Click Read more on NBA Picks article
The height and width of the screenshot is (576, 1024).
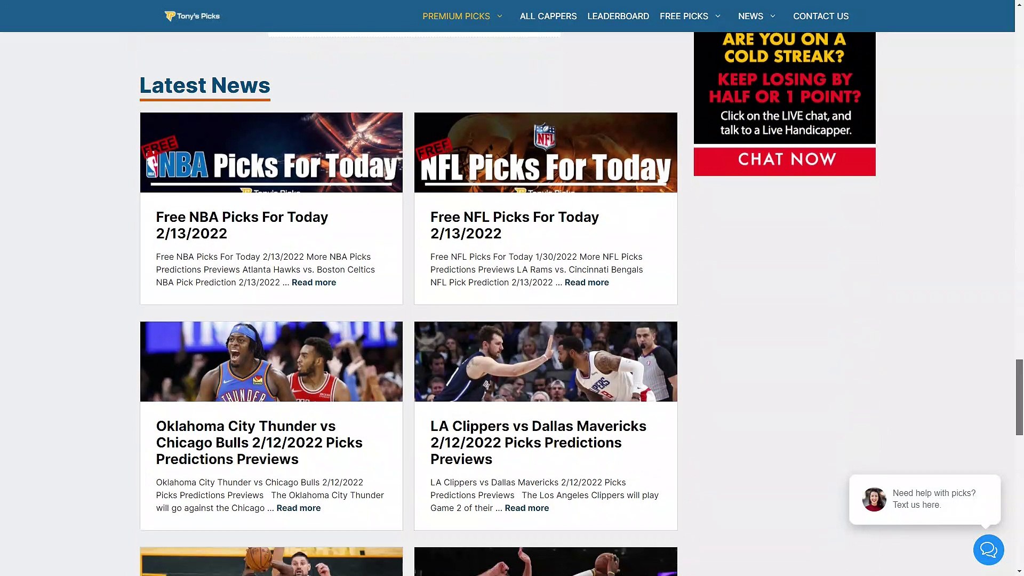(x=314, y=283)
